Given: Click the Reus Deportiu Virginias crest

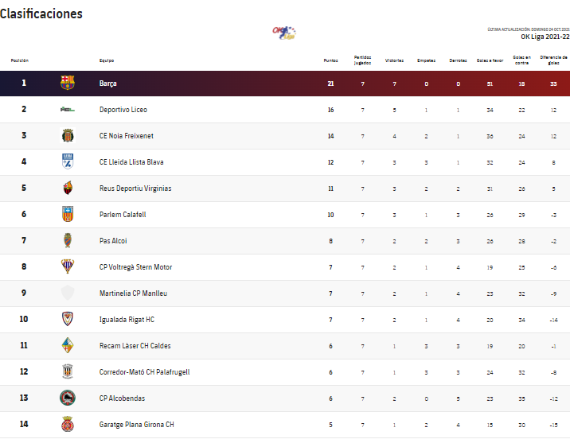Looking at the screenshot, I should click(x=68, y=188).
